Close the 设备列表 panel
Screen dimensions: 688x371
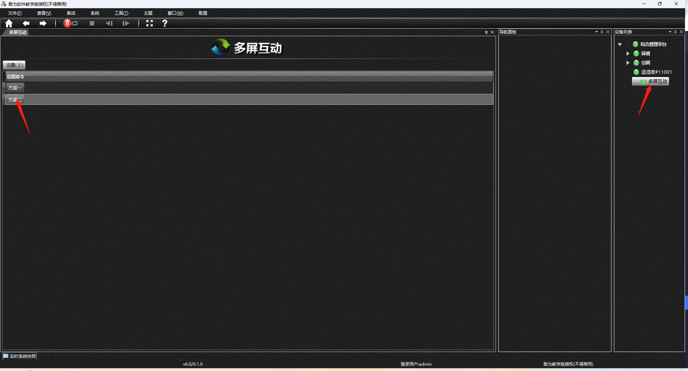(x=681, y=32)
